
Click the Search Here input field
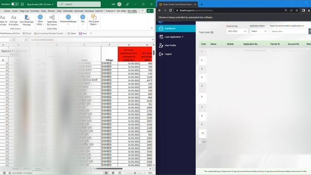pyautogui.click(x=290, y=31)
